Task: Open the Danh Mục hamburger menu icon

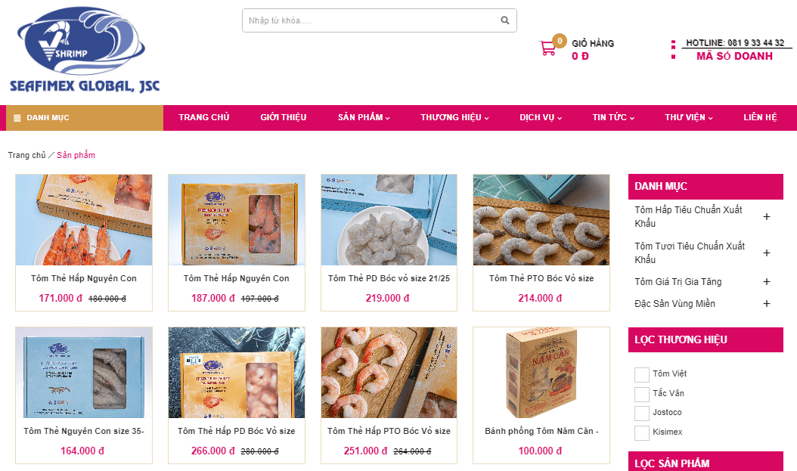Action: [17, 118]
